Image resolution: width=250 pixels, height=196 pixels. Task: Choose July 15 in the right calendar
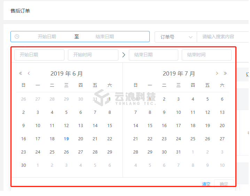(x=150, y=126)
